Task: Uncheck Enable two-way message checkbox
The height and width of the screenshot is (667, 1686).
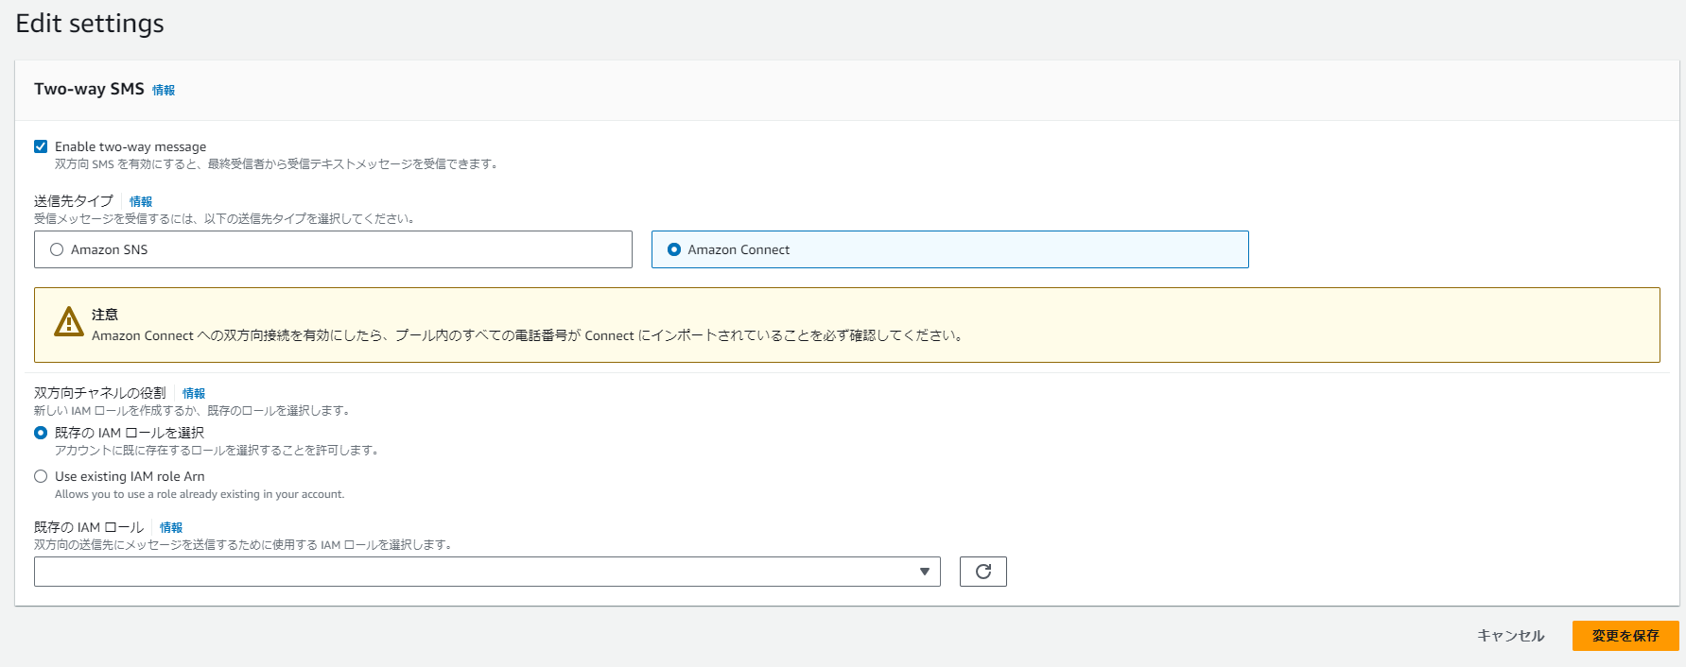Action: point(41,146)
